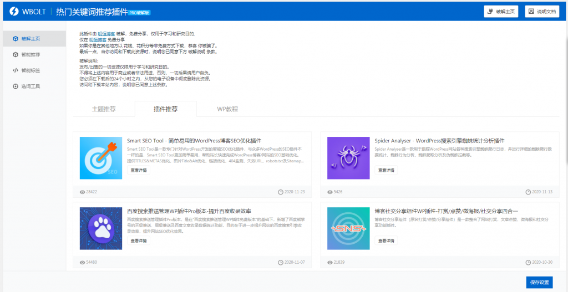The height and width of the screenshot is (292, 568).
Task: Click the Baidu paw plugin icon
Action: pos(101,228)
